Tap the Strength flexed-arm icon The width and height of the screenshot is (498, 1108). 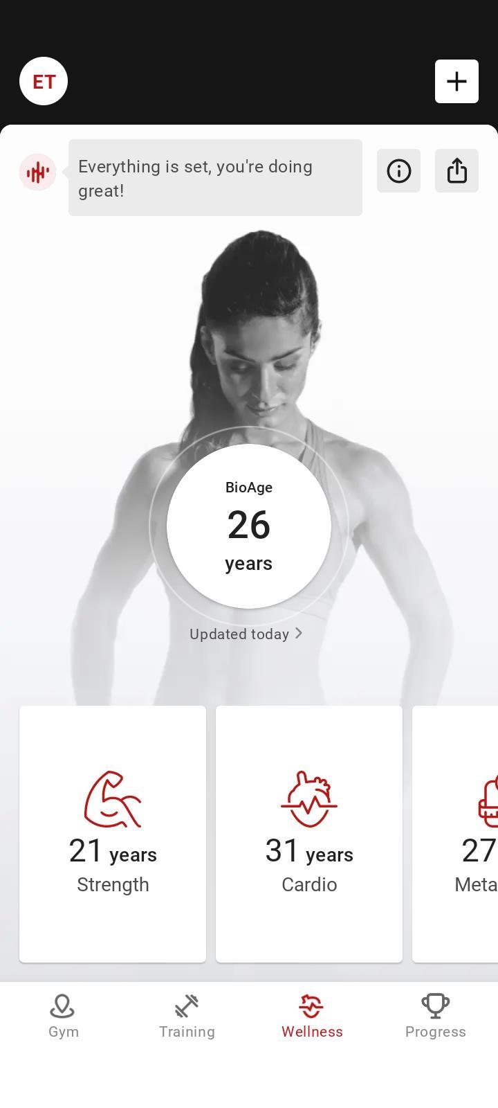tap(113, 799)
